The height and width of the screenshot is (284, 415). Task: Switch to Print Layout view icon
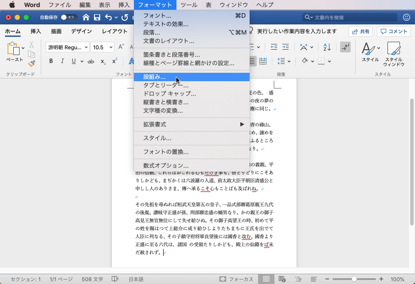(266, 279)
